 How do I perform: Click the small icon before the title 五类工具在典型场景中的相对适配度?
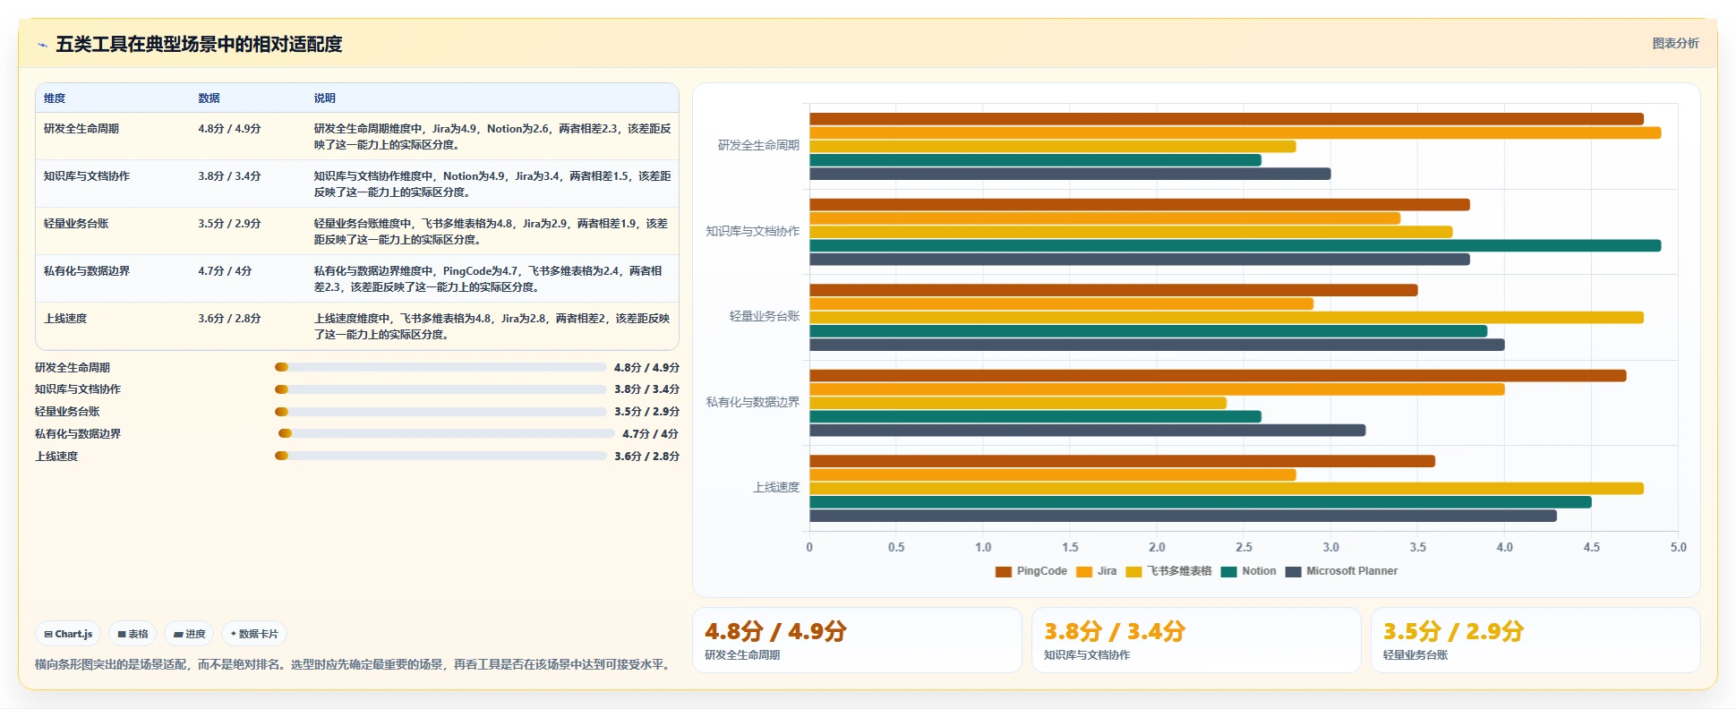[42, 45]
